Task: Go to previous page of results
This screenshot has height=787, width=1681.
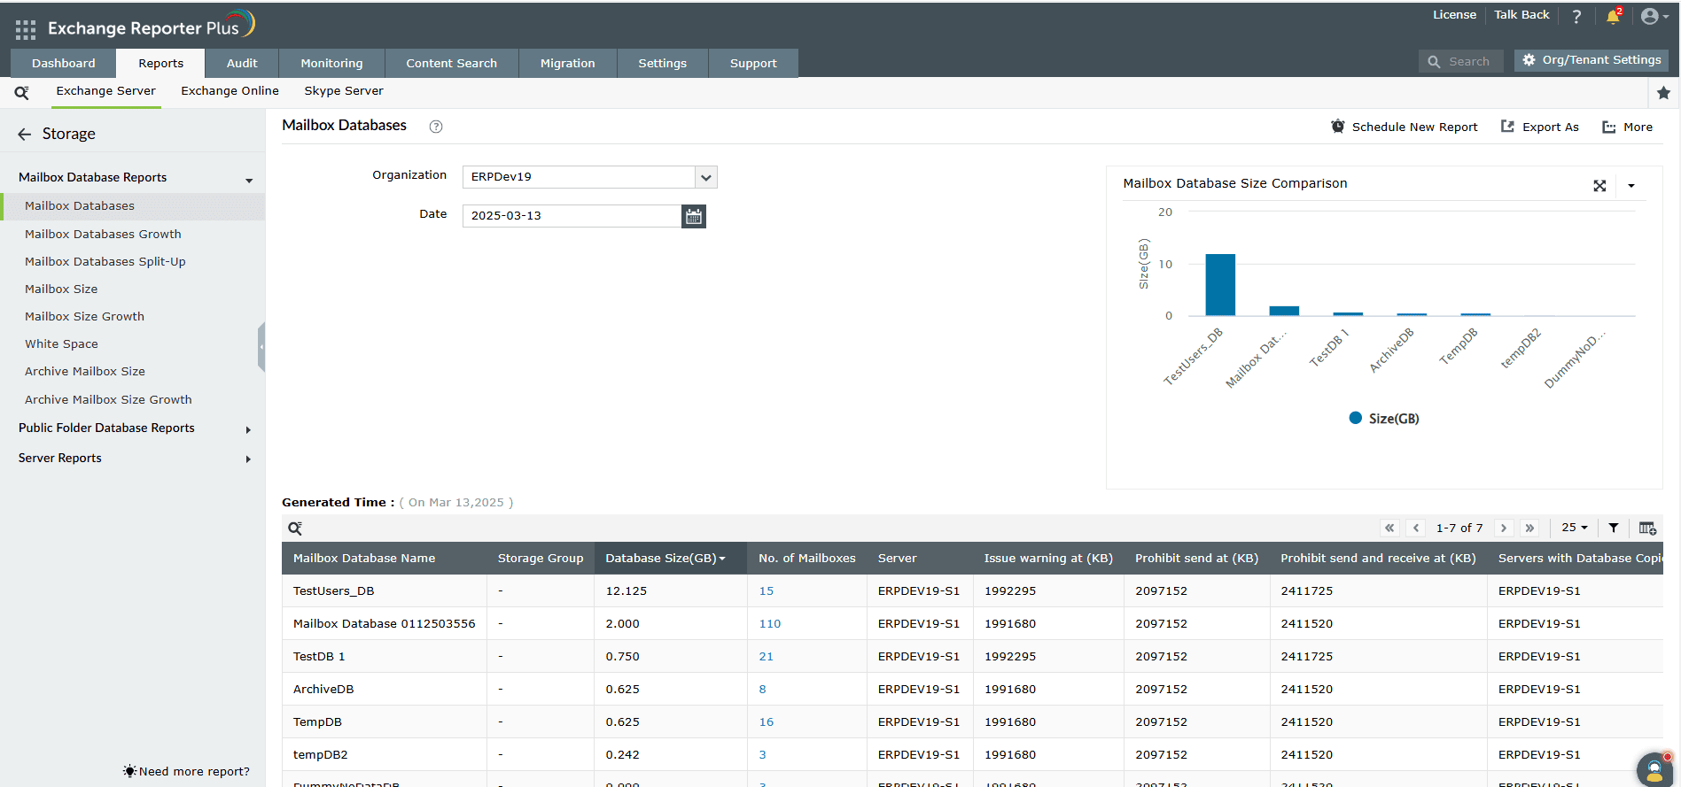Action: click(x=1416, y=529)
